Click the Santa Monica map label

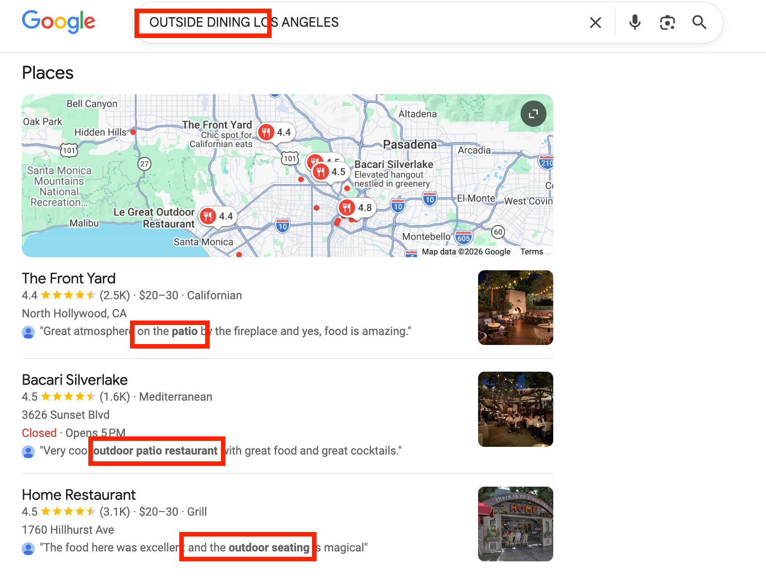click(x=203, y=242)
